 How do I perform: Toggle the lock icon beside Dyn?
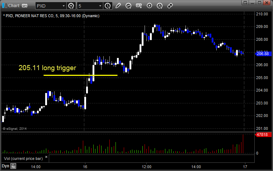13,166
